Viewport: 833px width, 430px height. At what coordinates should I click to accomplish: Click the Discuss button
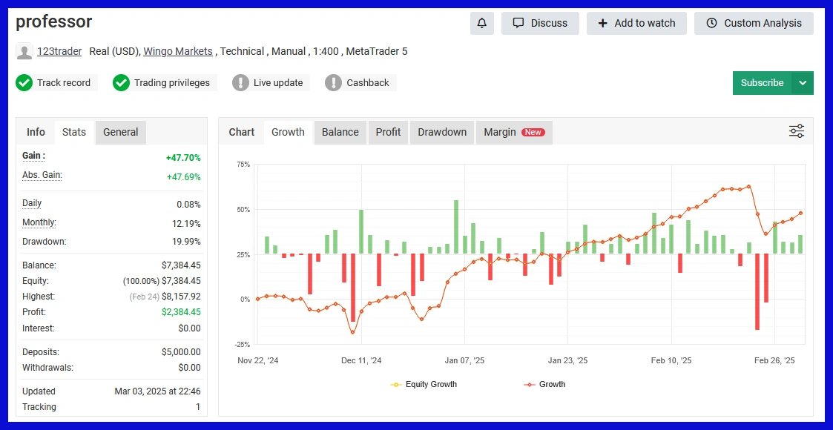(540, 23)
